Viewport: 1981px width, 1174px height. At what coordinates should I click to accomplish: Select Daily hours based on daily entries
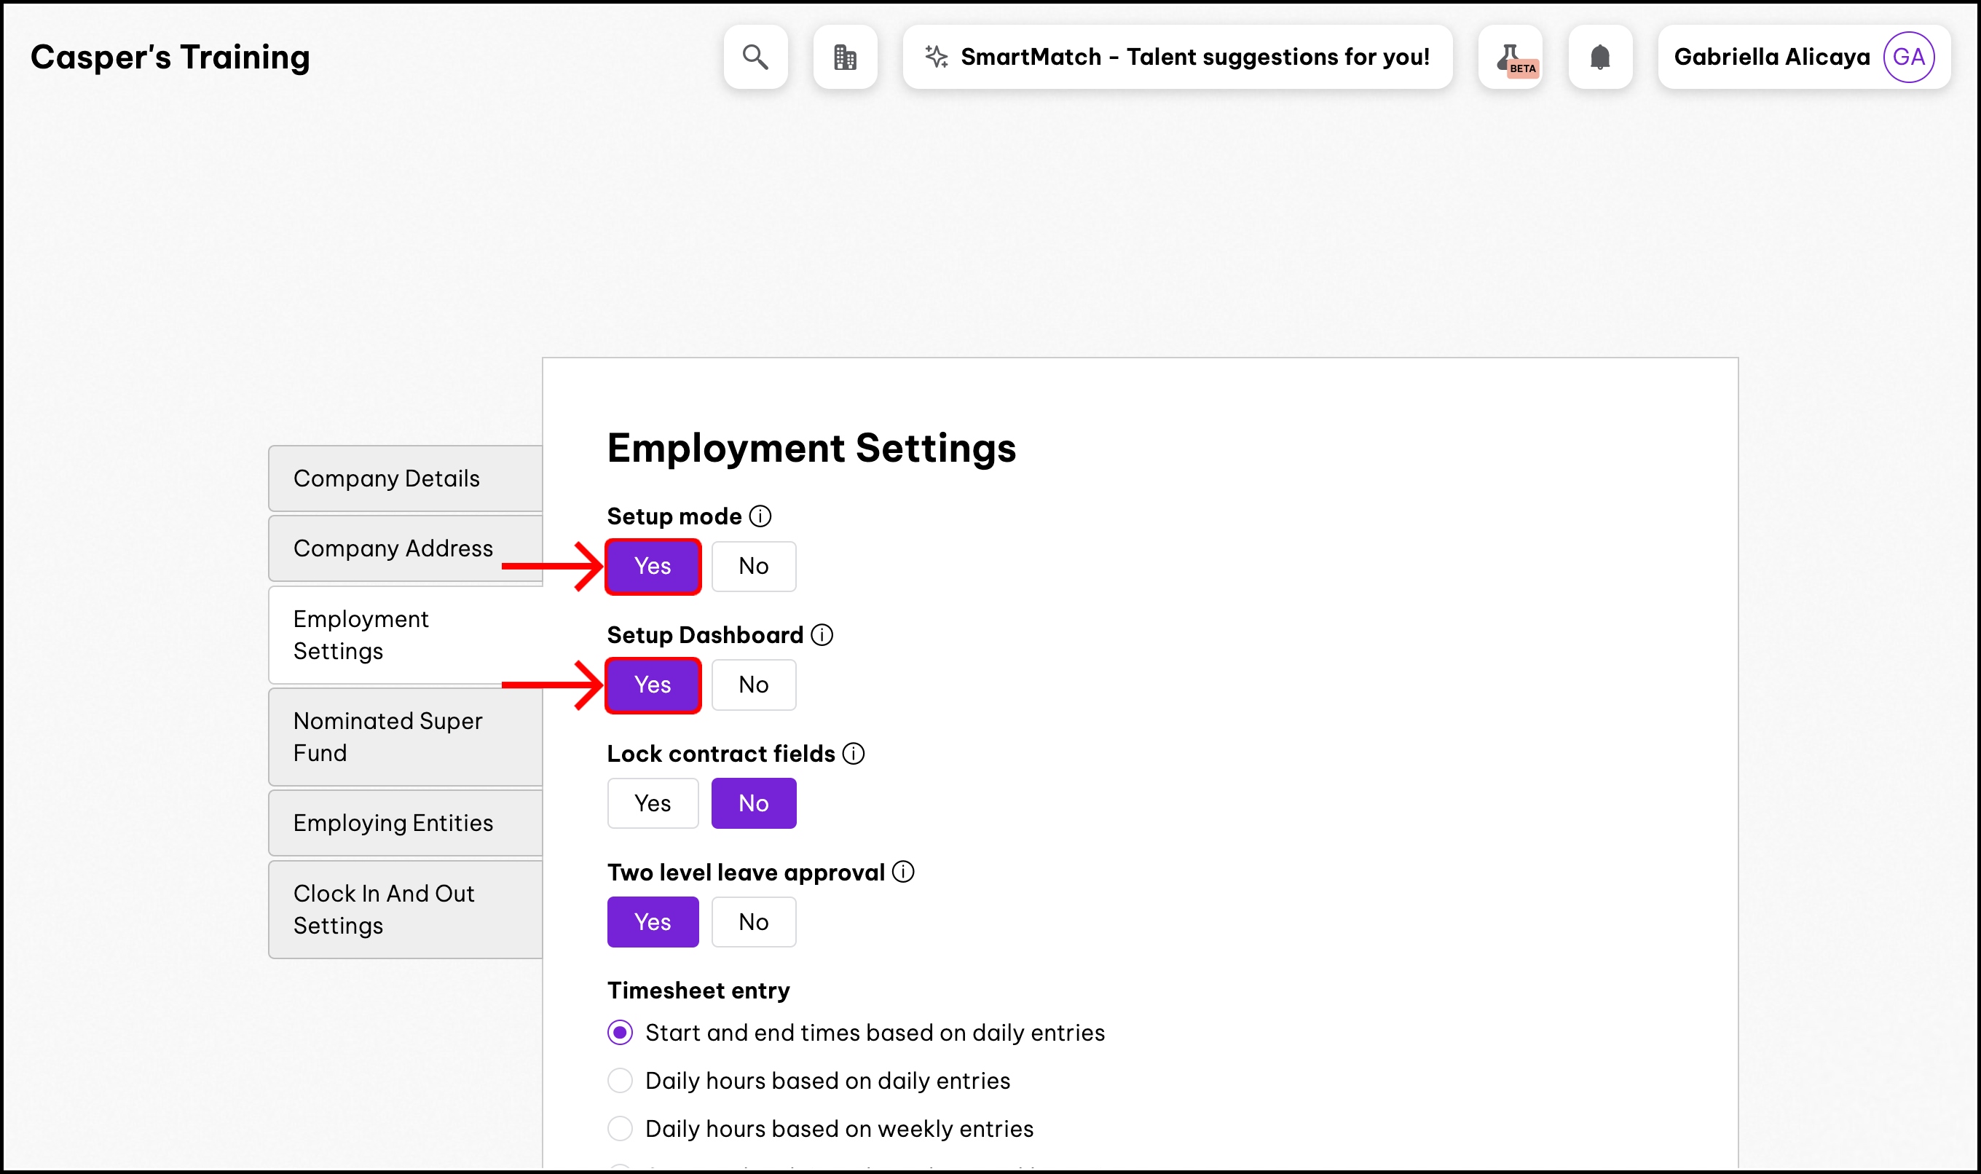click(621, 1081)
